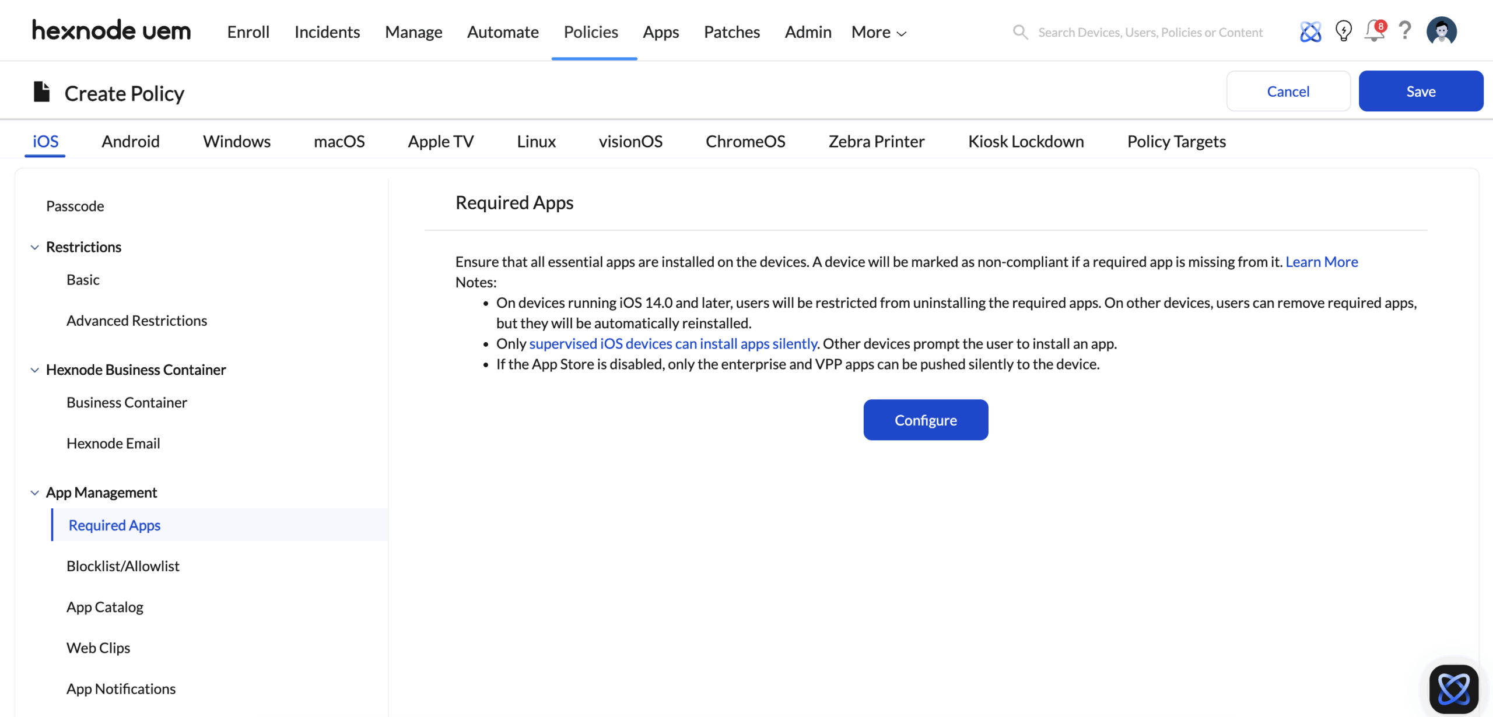Open Web Clips settings
This screenshot has height=717, width=1493.
pyautogui.click(x=98, y=648)
